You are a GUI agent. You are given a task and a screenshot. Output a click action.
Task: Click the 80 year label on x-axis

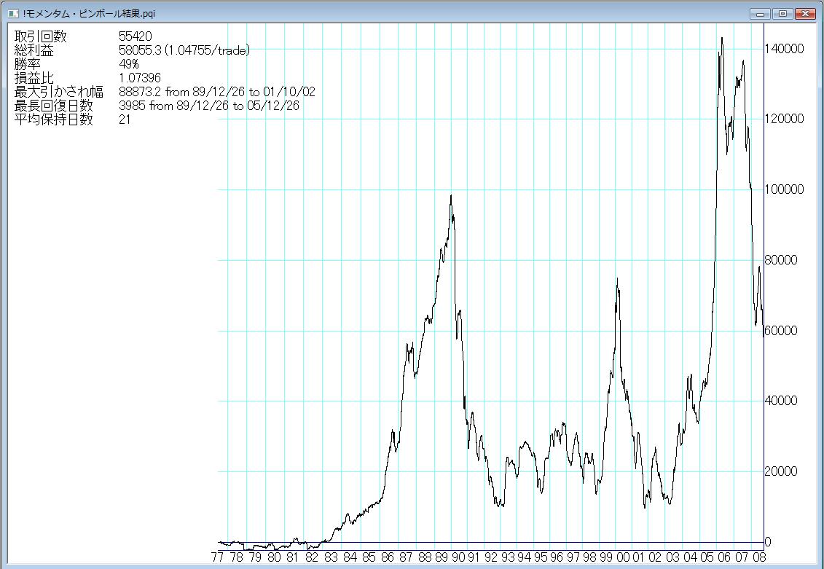(x=275, y=557)
